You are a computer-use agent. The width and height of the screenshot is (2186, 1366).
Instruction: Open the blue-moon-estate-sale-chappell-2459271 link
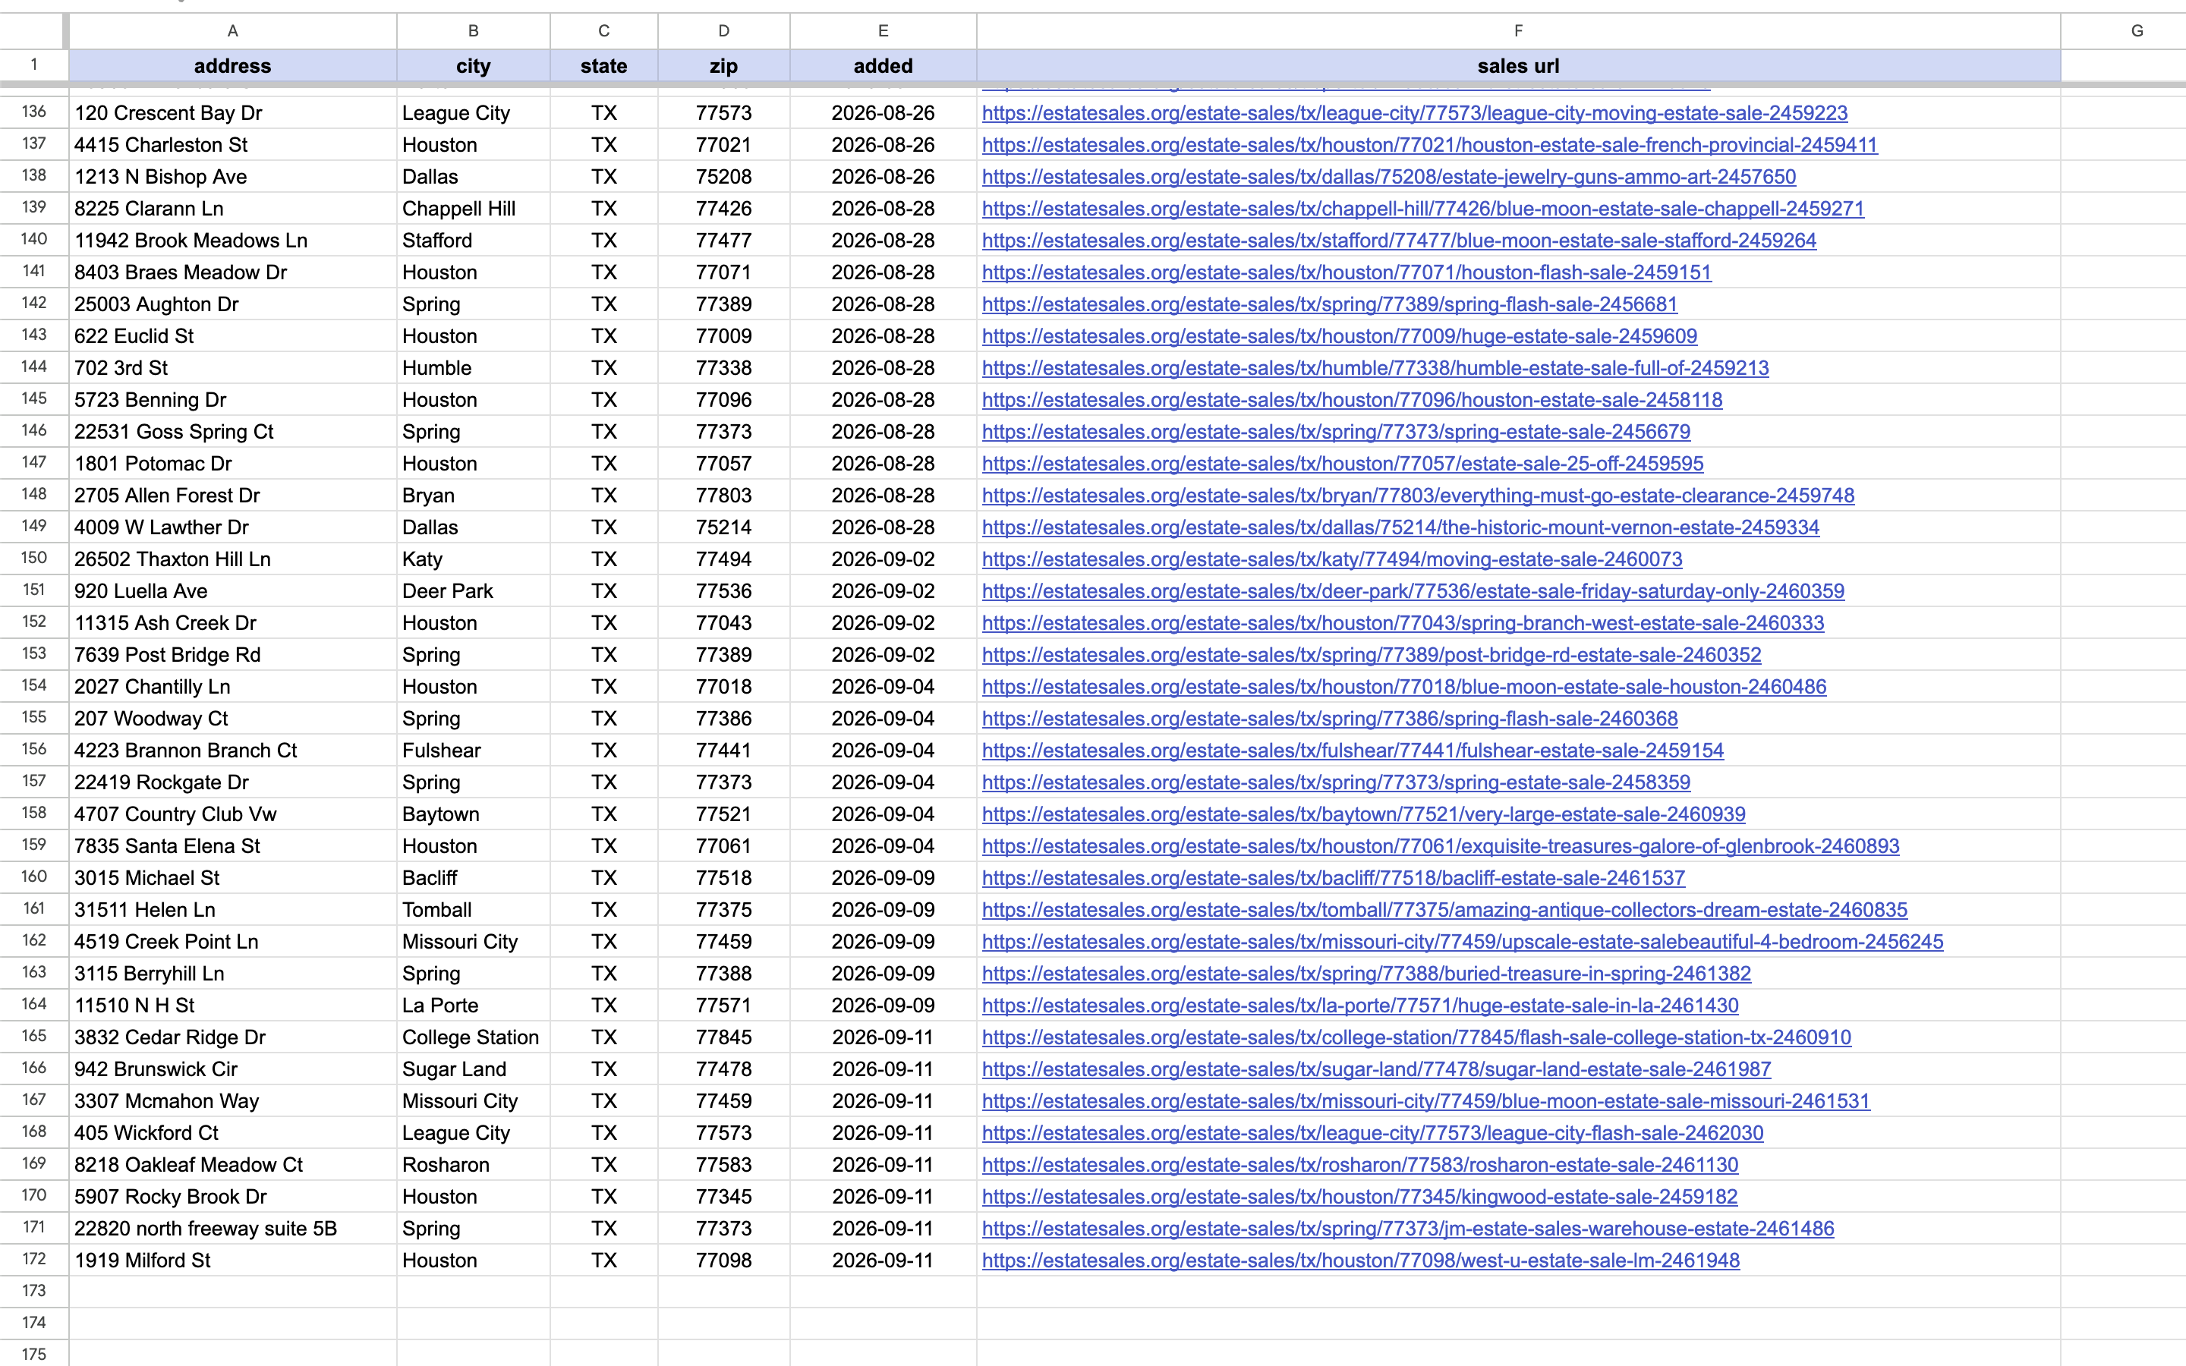[x=1422, y=209]
